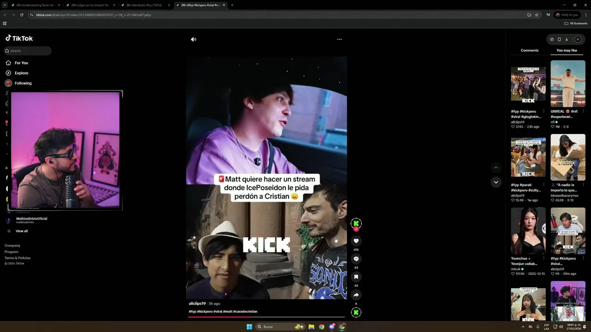Open the spinning Kick sound disc icon
Screen dimensions: 591x332
[x=356, y=312]
